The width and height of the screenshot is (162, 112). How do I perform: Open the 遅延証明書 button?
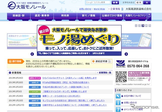click(x=102, y=61)
